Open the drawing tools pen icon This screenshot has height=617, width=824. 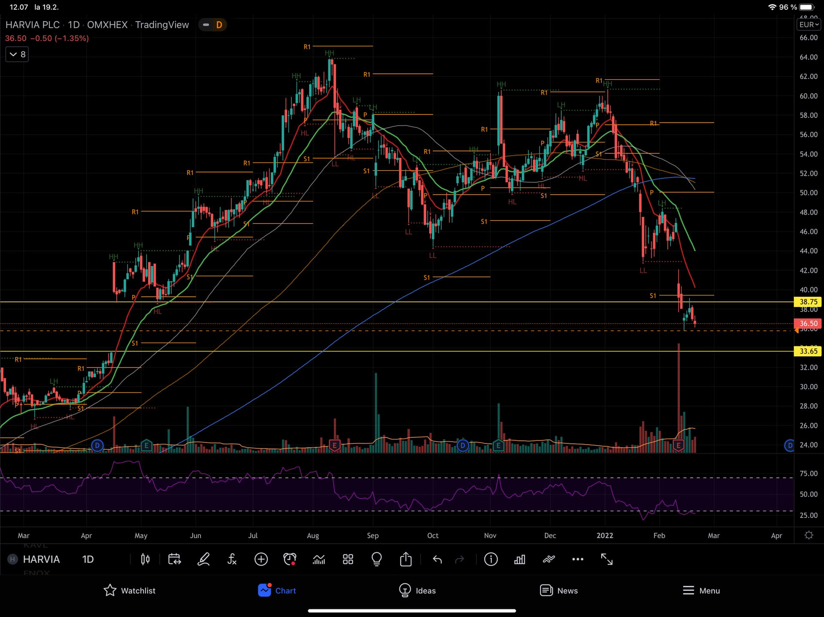point(203,559)
